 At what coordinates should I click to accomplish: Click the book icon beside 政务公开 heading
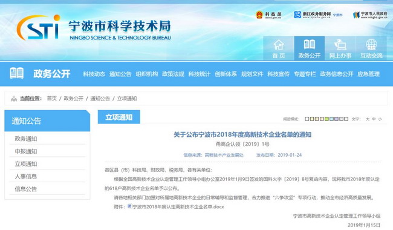[16, 73]
